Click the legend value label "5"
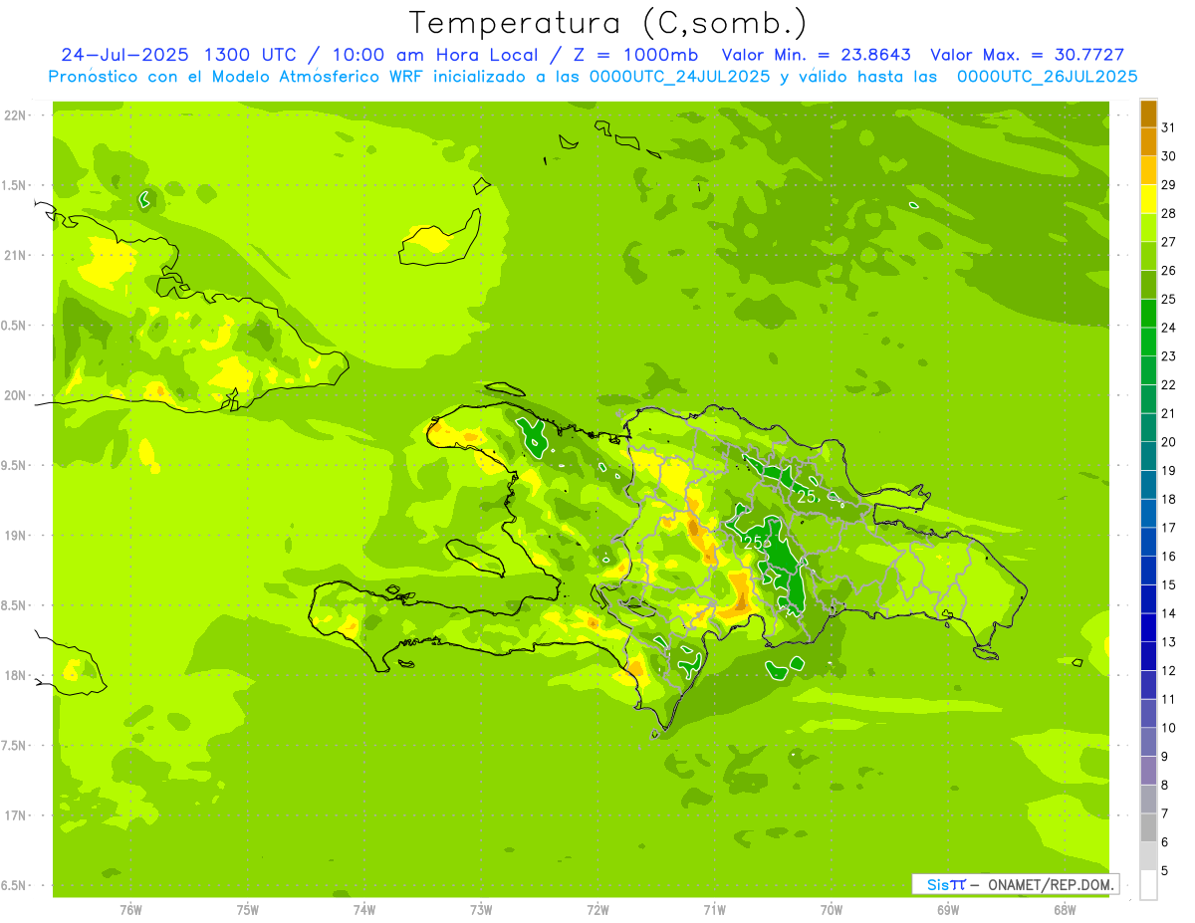 1166,871
